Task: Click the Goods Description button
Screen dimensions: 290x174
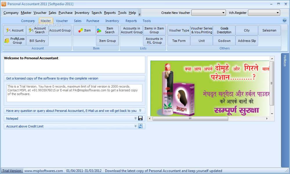Action: coord(224,30)
